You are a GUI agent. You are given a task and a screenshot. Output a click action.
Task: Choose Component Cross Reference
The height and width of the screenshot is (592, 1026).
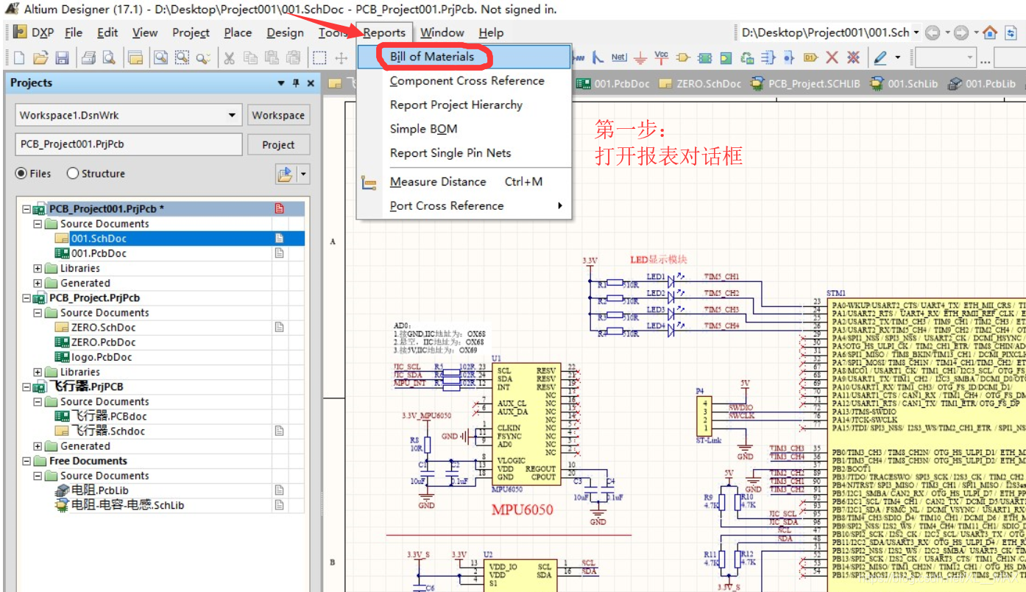click(467, 81)
